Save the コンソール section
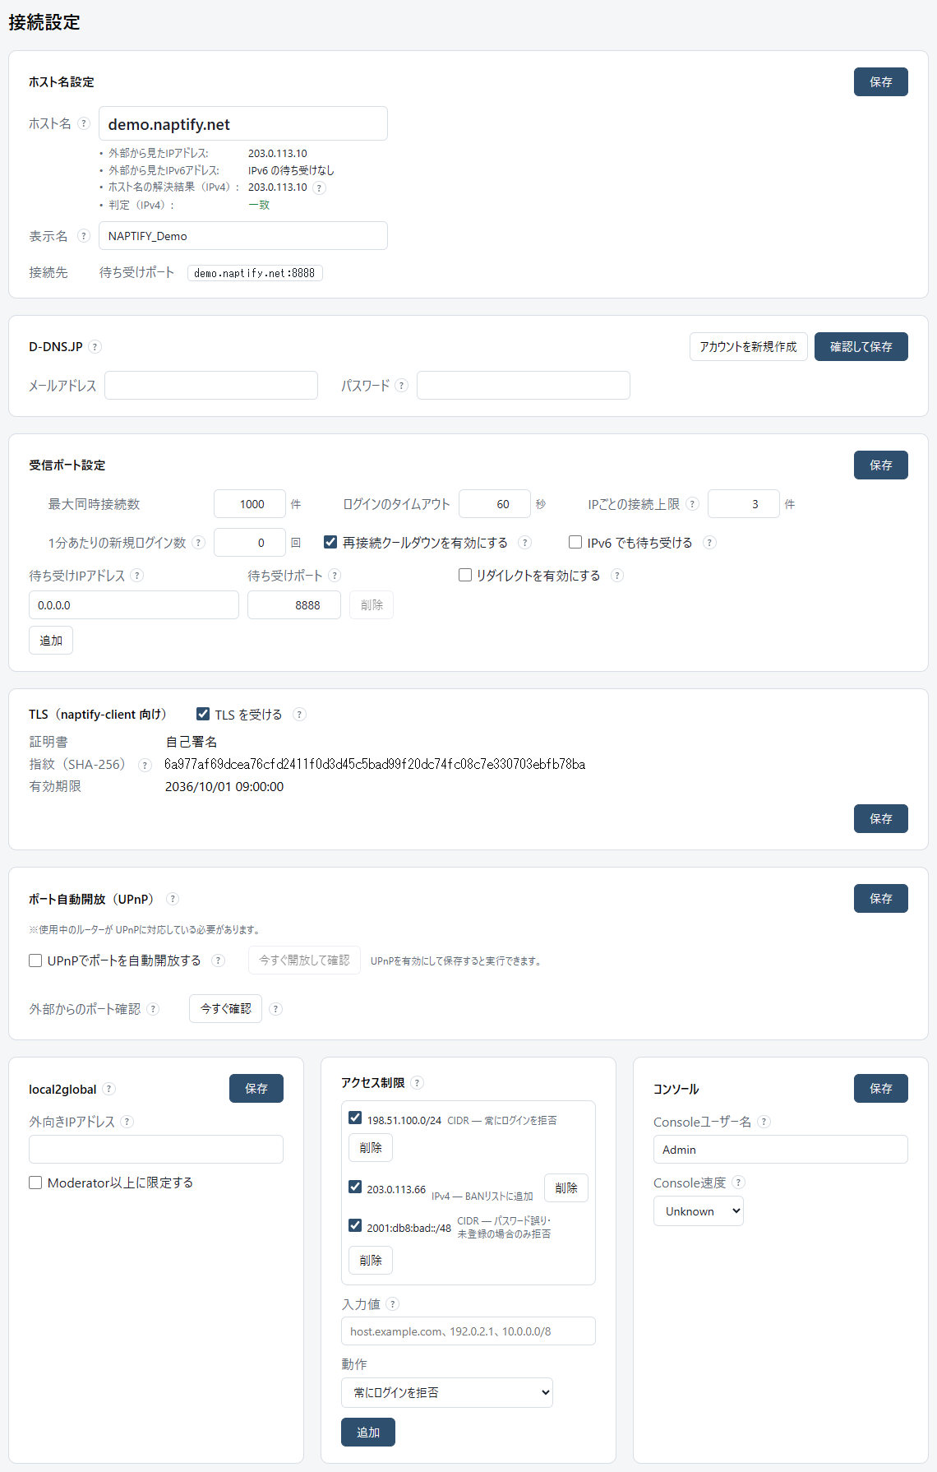This screenshot has height=1472, width=937. tap(881, 1089)
